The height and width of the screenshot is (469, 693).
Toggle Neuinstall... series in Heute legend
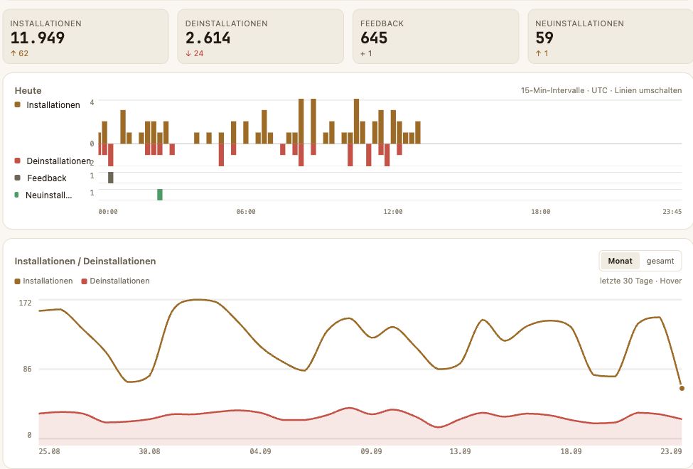click(43, 195)
